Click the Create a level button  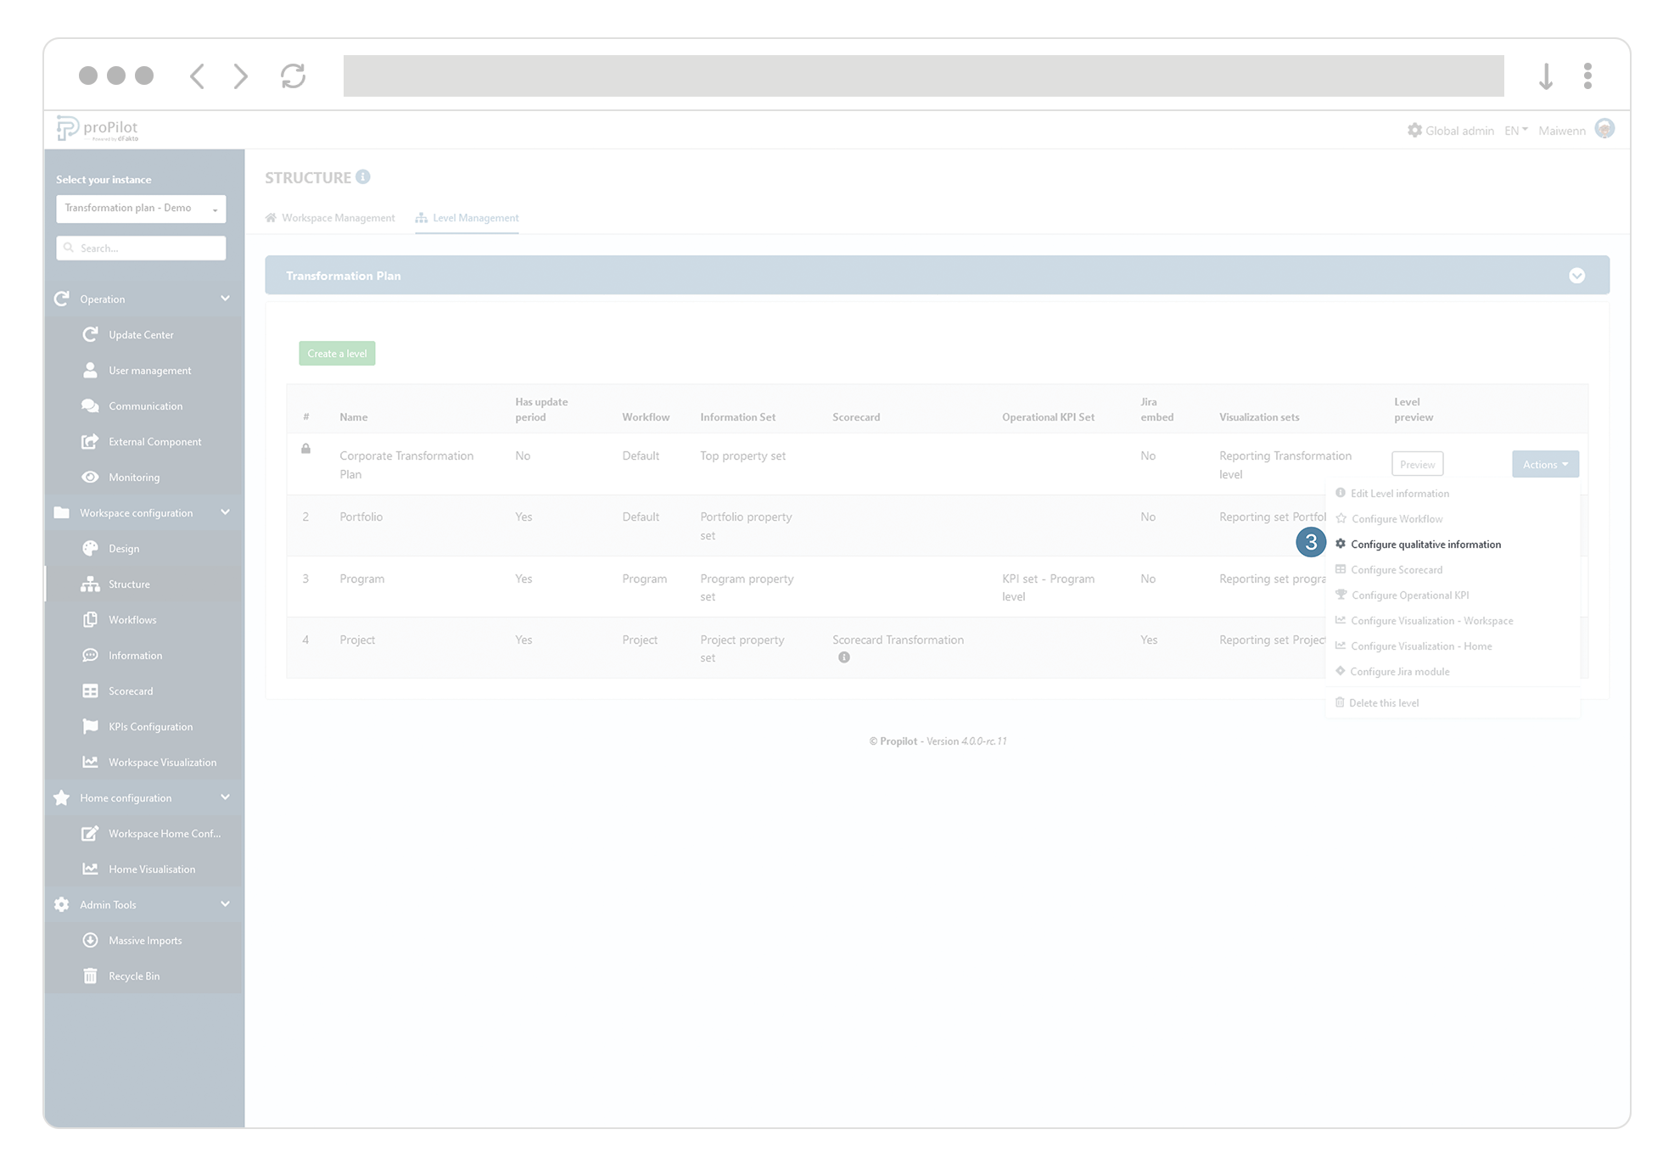click(337, 353)
